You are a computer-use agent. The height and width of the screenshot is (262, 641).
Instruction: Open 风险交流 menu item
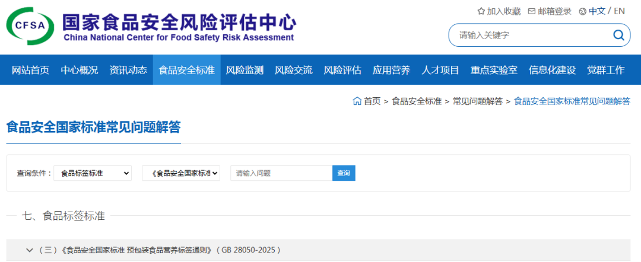point(294,70)
